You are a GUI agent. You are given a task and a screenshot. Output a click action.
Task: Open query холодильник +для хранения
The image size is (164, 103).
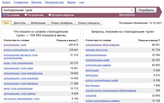tap(21, 78)
